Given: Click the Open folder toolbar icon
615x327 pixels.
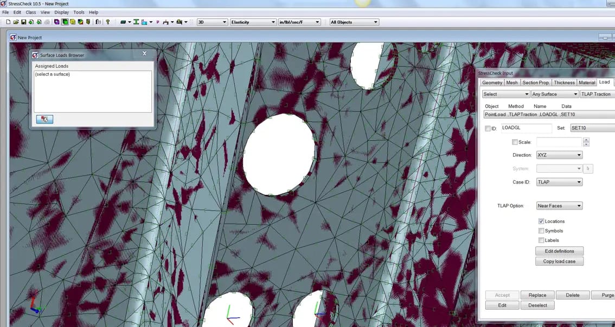Looking at the screenshot, I should coord(16,22).
